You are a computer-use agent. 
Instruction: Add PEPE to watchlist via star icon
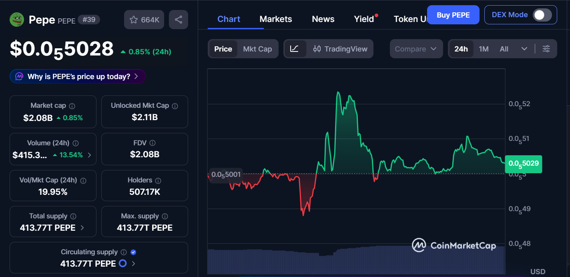(x=134, y=19)
